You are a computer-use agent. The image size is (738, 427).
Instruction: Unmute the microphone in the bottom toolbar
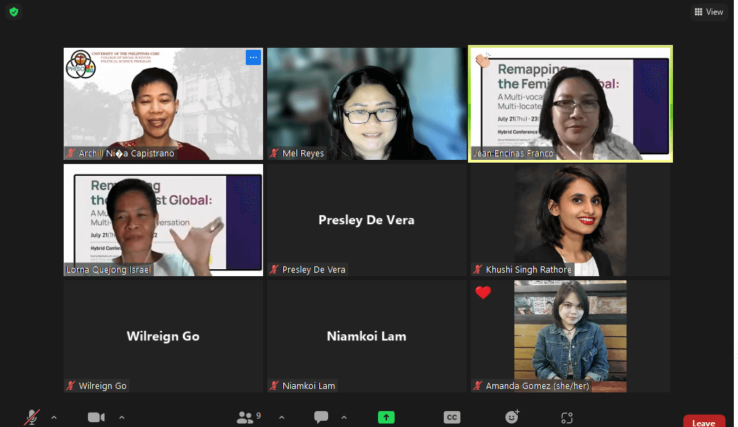tap(31, 417)
